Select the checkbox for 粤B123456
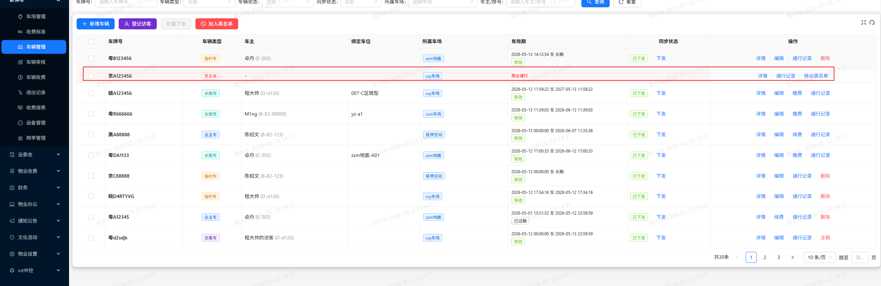 (x=91, y=58)
